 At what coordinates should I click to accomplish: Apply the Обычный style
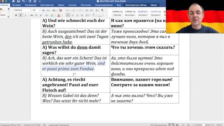click(117, 13)
